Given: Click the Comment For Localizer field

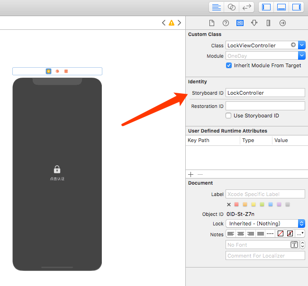Looking at the screenshot, I should tap(265, 256).
